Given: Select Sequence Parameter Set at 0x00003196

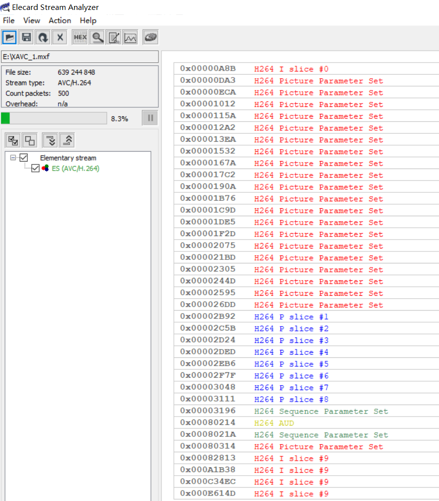Looking at the screenshot, I should click(x=306, y=411).
